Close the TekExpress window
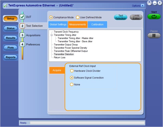Viewport: 163px width, 127px height. coord(160,3)
